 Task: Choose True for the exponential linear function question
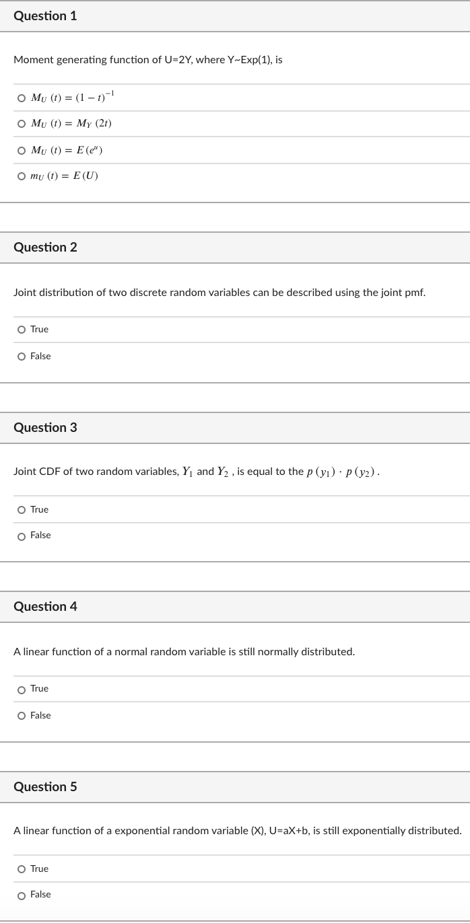[x=21, y=869]
